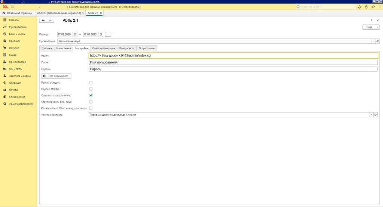Click into the Логин input field
Screen dimensions: 383x207
(x=233, y=62)
